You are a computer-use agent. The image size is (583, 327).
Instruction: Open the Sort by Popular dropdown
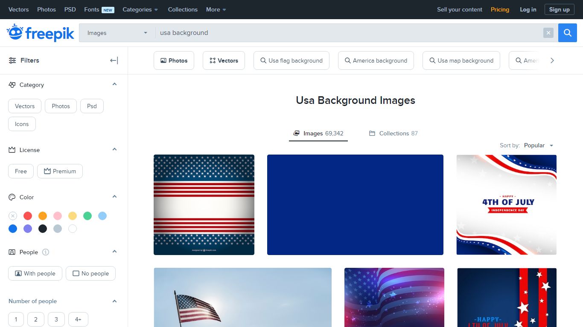coord(539,145)
